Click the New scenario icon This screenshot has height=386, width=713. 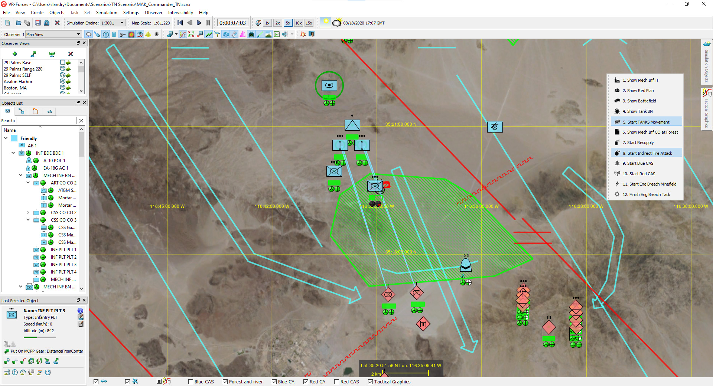(7, 23)
